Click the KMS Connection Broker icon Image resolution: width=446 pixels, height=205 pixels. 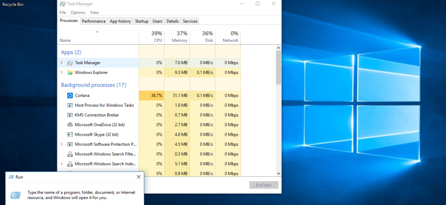[70, 115]
